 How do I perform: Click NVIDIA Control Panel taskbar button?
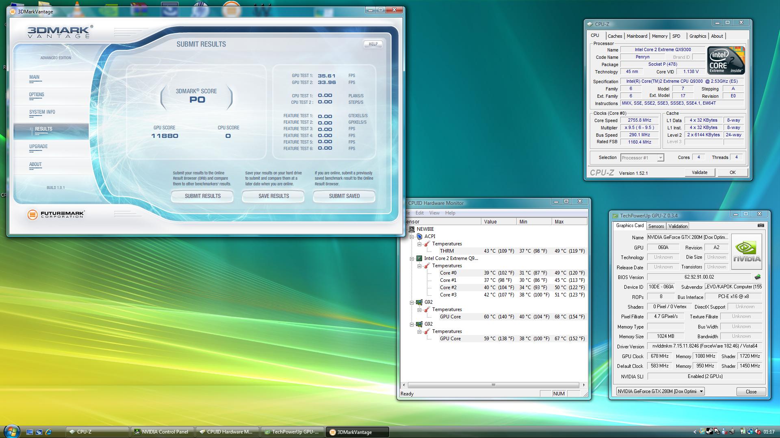tap(163, 432)
